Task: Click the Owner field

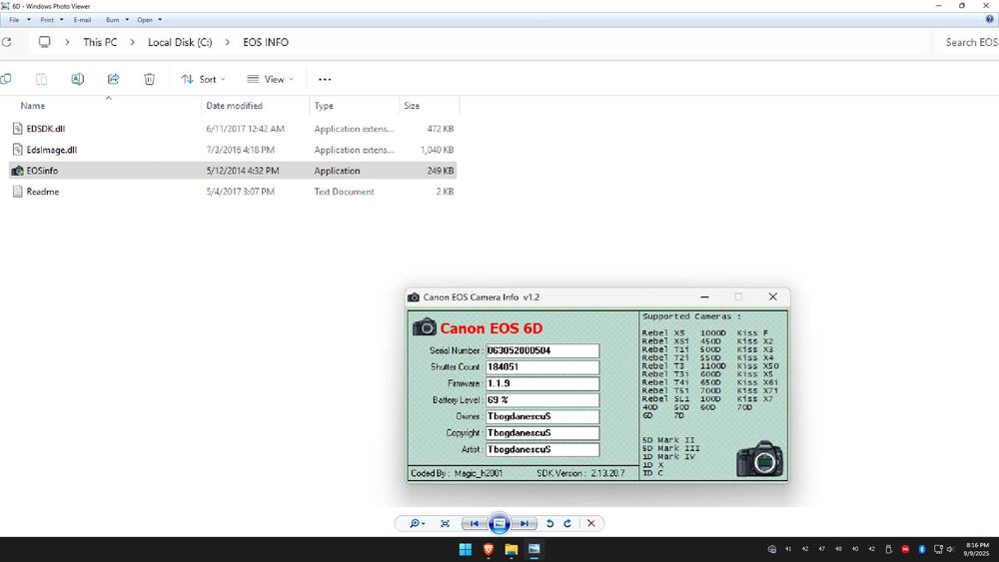Action: pos(542,416)
